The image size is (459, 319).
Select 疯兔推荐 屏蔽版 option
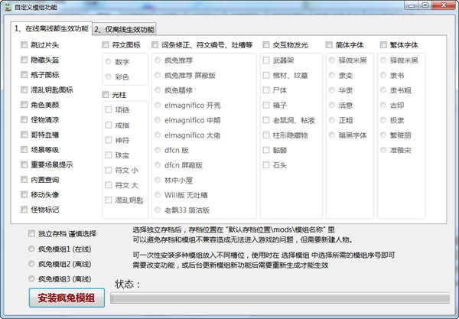[158, 75]
